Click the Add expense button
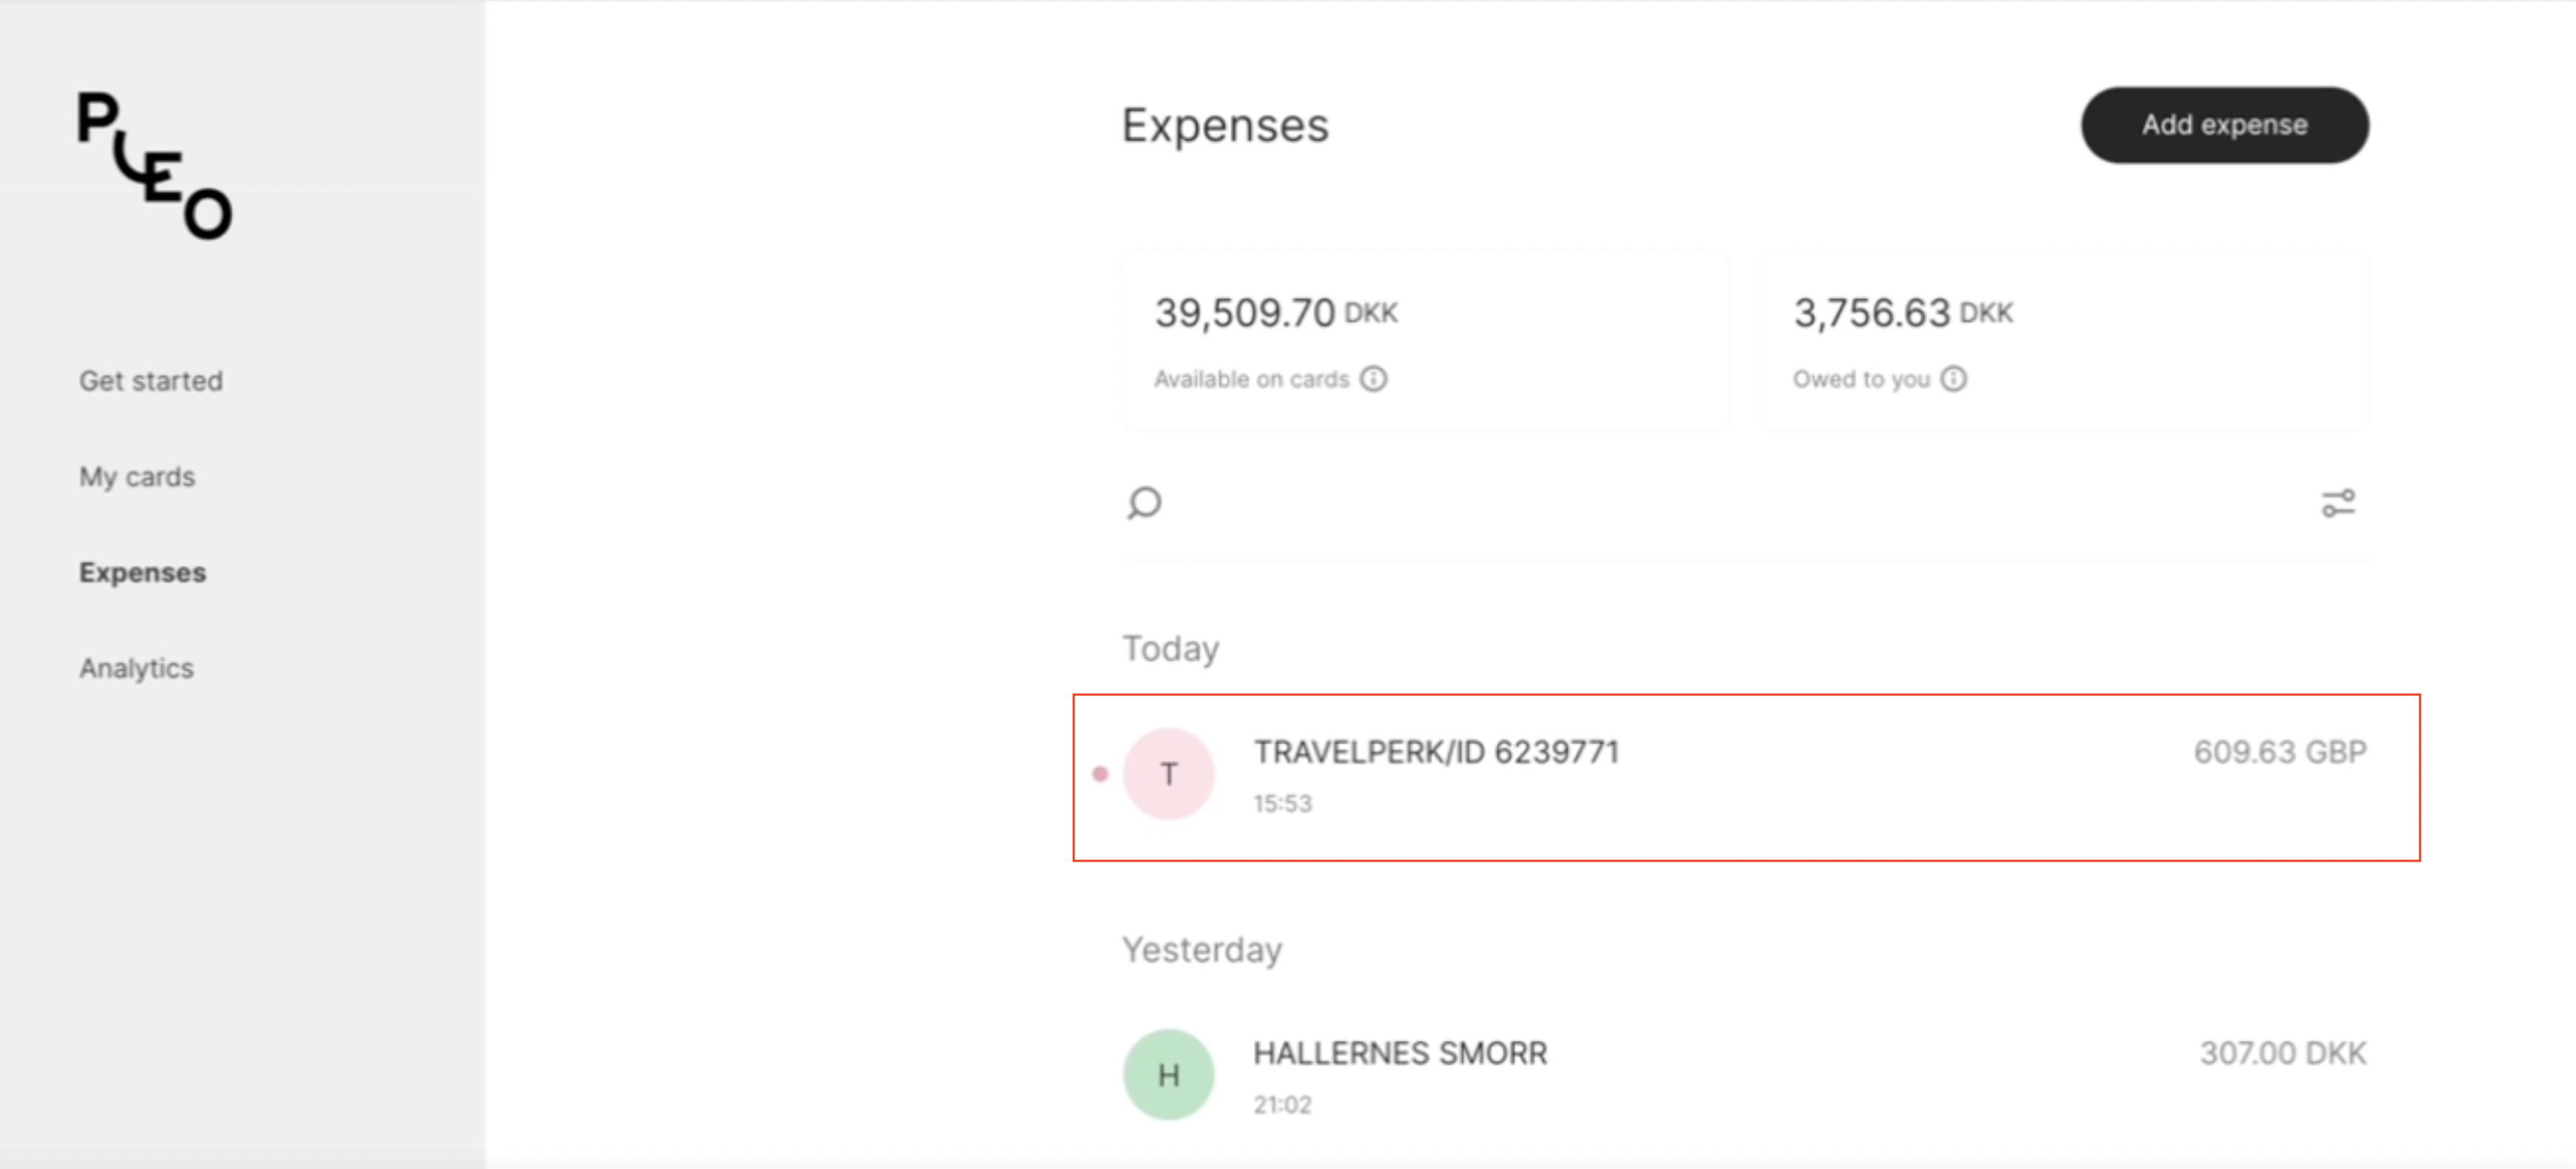Viewport: 2576px width, 1169px height. tap(2224, 125)
